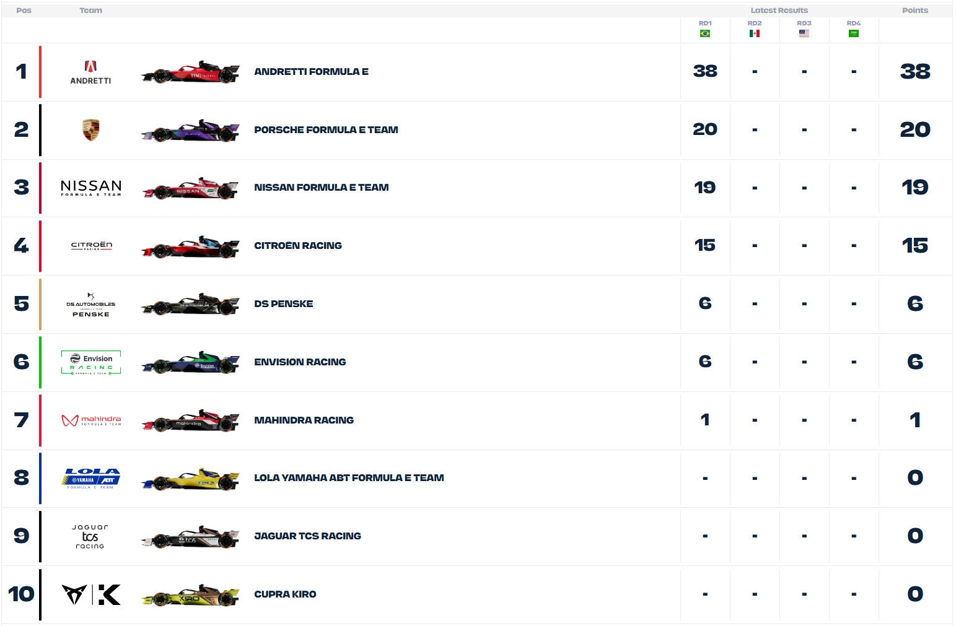Click the Envision Racing logo
The image size is (956, 626).
pyautogui.click(x=91, y=362)
